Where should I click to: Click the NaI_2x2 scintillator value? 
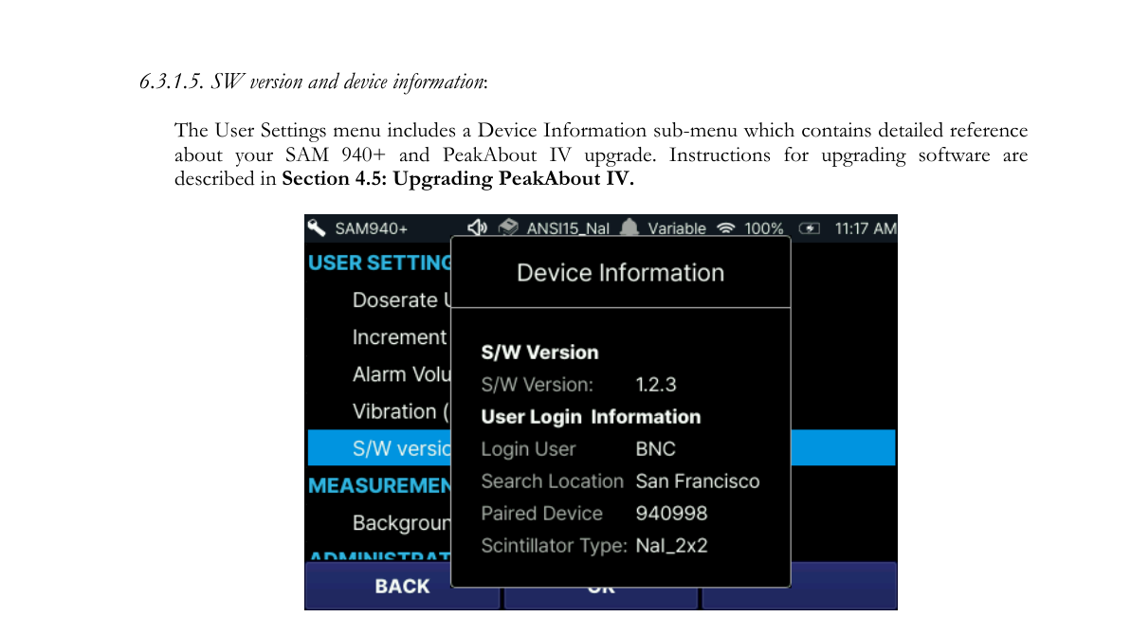(671, 546)
